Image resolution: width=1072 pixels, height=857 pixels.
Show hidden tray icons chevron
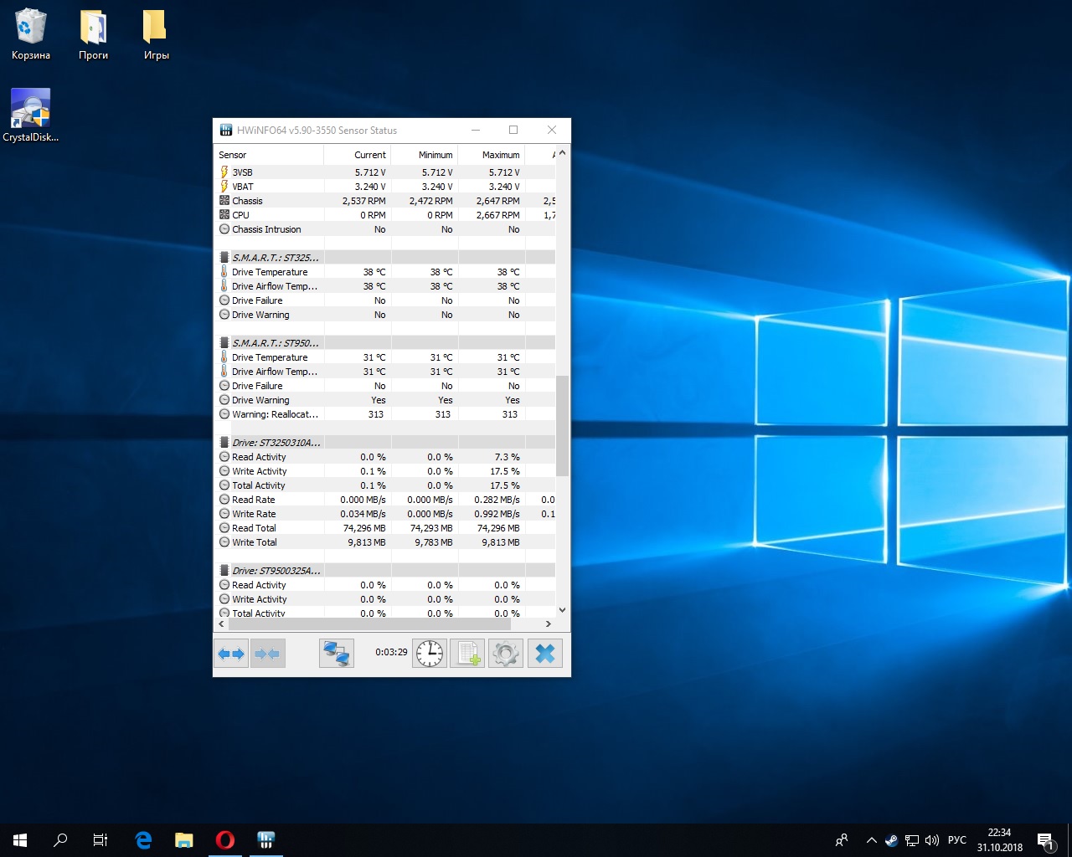pyautogui.click(x=871, y=840)
